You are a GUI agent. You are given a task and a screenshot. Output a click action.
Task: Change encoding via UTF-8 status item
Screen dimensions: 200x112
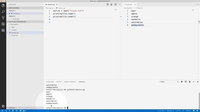178,111
